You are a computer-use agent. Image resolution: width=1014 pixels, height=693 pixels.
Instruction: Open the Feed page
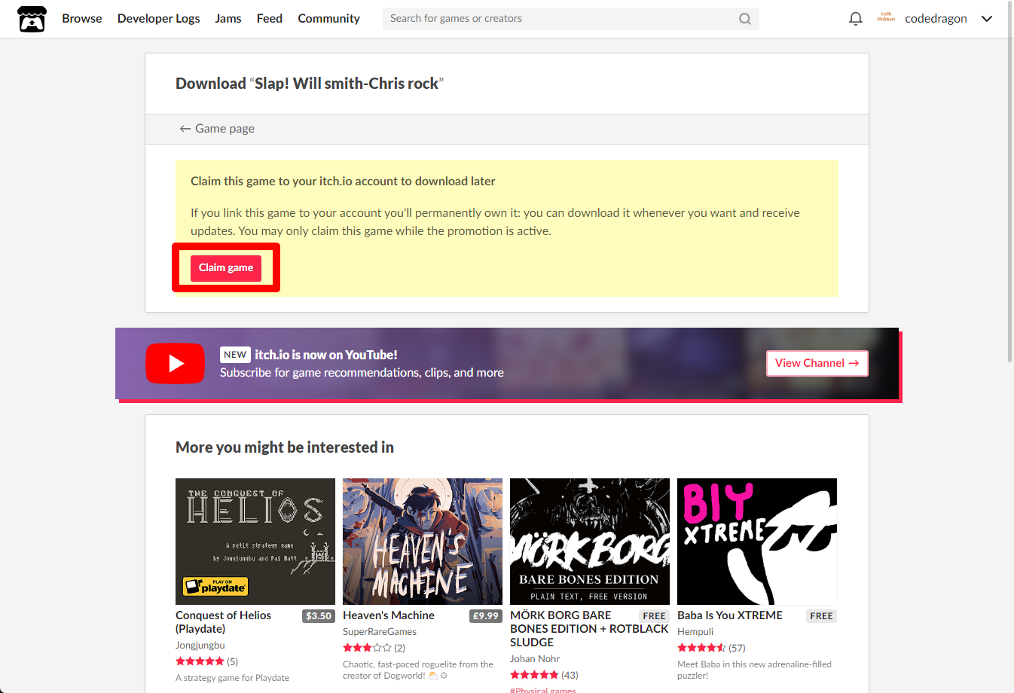click(x=270, y=19)
